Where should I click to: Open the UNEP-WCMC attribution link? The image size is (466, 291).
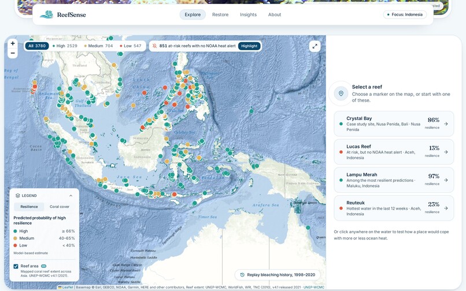tap(314, 287)
